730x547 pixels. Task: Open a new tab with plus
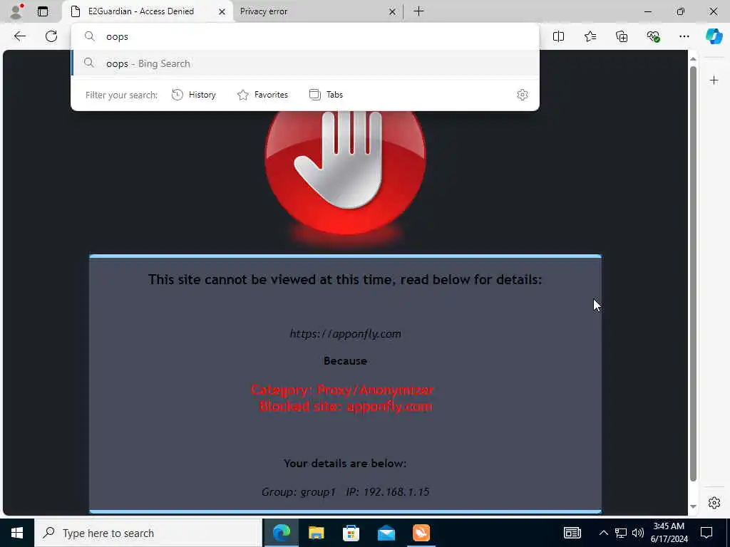tap(418, 11)
